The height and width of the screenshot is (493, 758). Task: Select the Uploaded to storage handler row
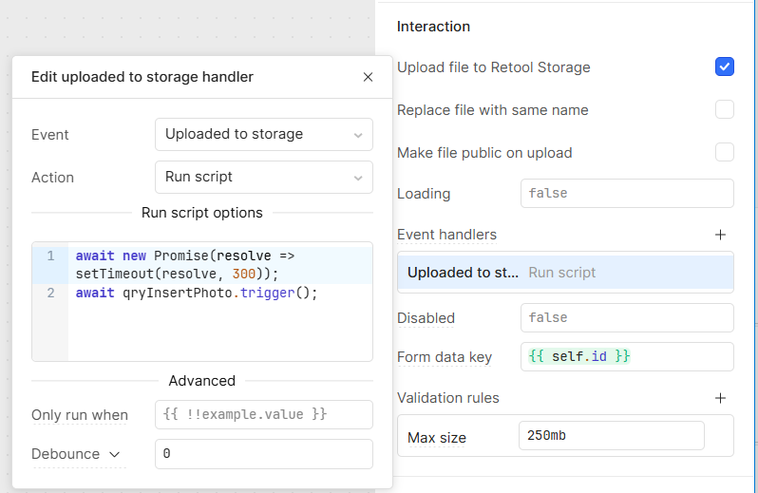(x=564, y=273)
